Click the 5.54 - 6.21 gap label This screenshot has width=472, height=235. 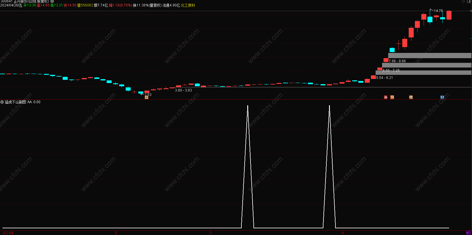[x=385, y=78]
